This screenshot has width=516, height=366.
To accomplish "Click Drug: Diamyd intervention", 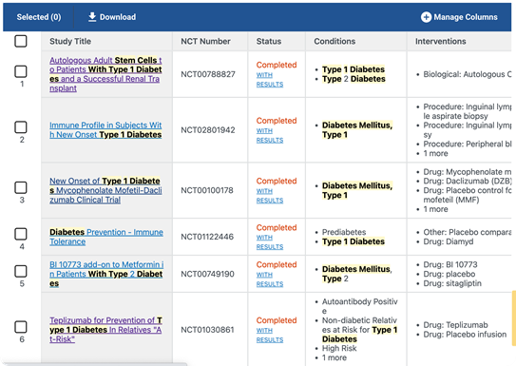I will (x=449, y=241).
